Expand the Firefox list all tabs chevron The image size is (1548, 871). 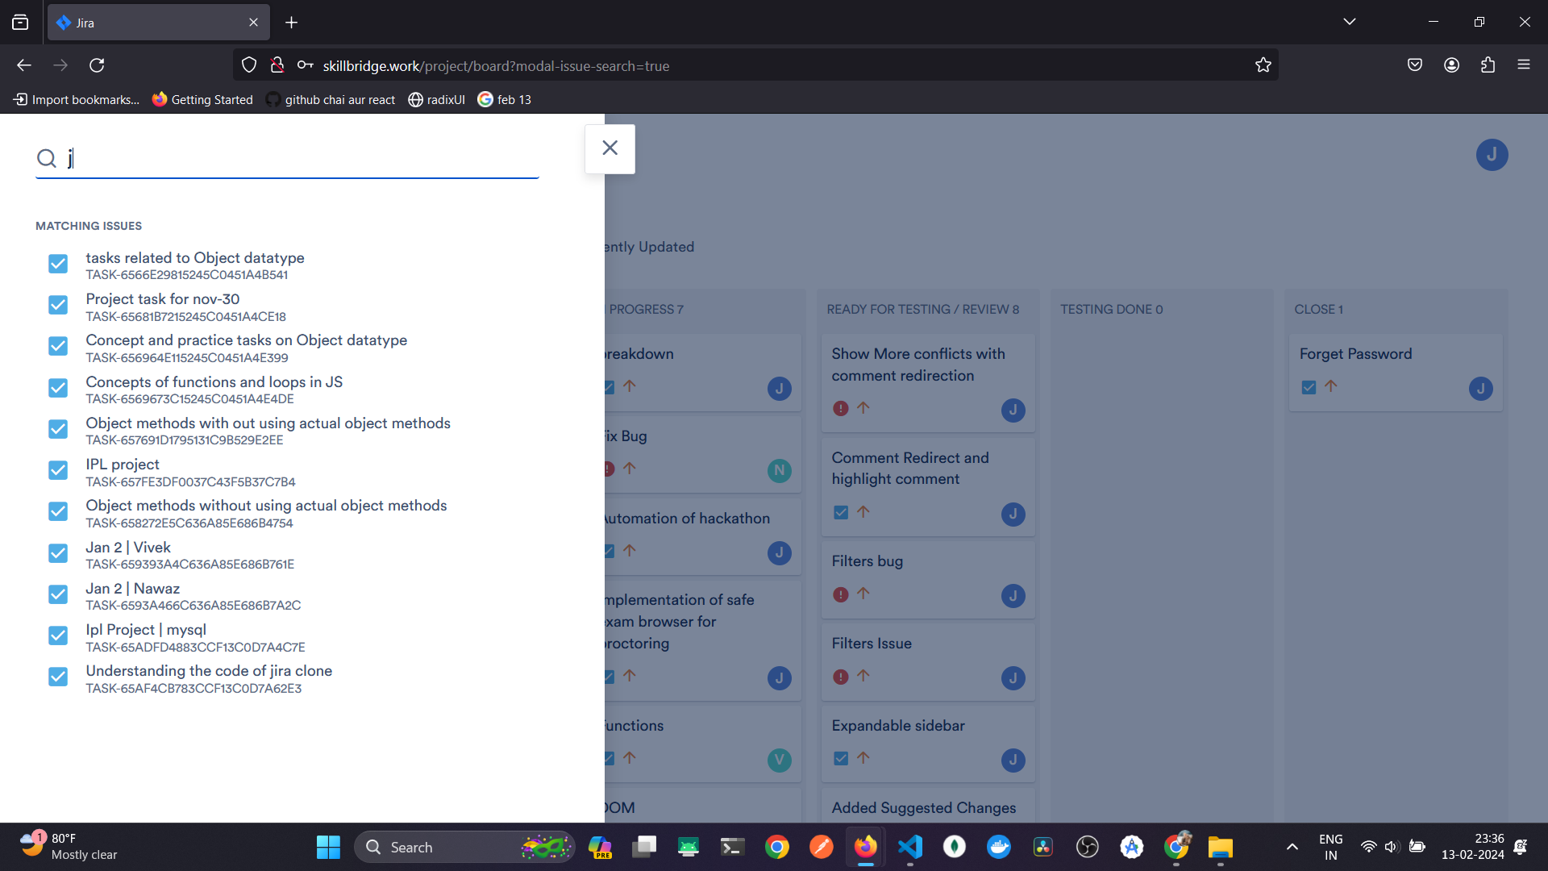point(1349,22)
